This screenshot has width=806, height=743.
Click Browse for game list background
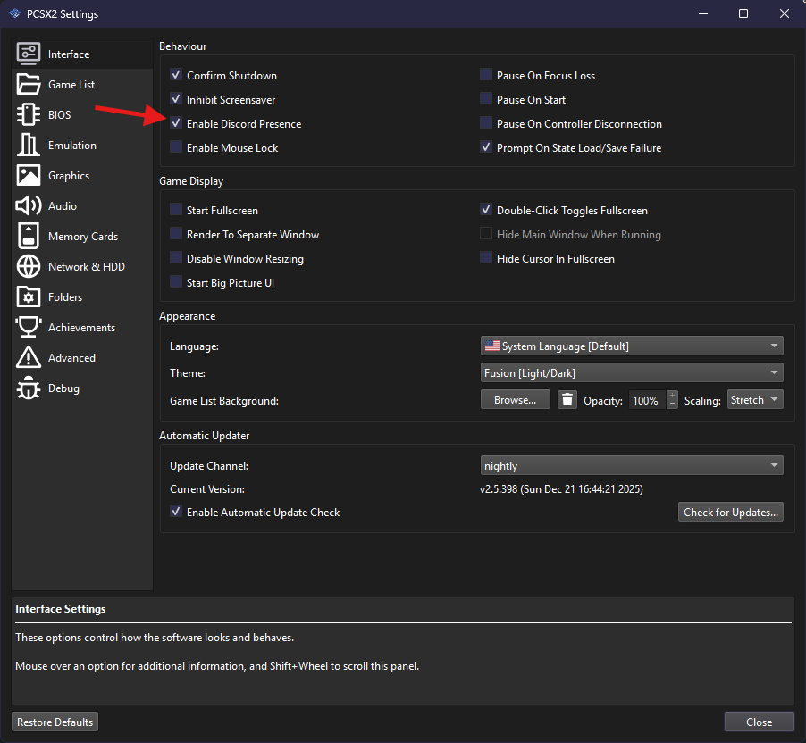pyautogui.click(x=515, y=400)
